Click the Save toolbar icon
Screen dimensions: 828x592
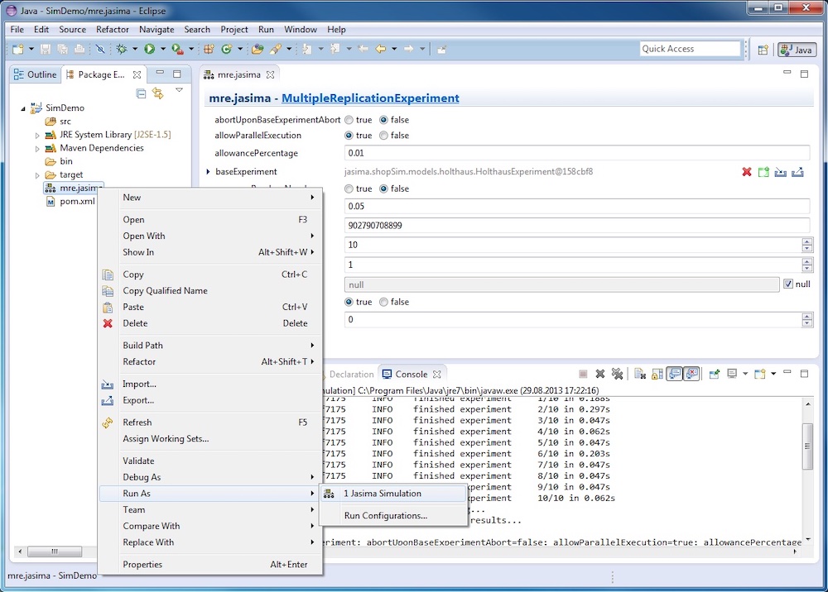[46, 49]
